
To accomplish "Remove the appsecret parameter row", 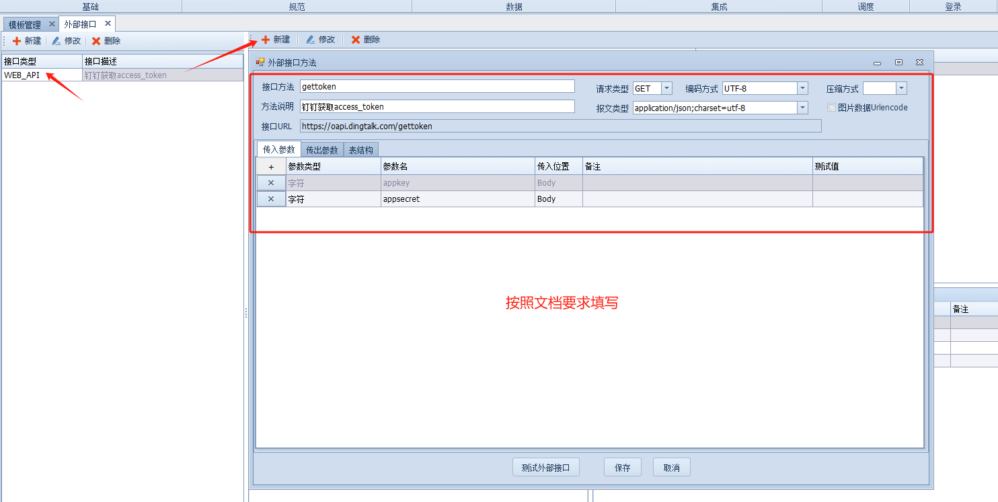I will (271, 199).
